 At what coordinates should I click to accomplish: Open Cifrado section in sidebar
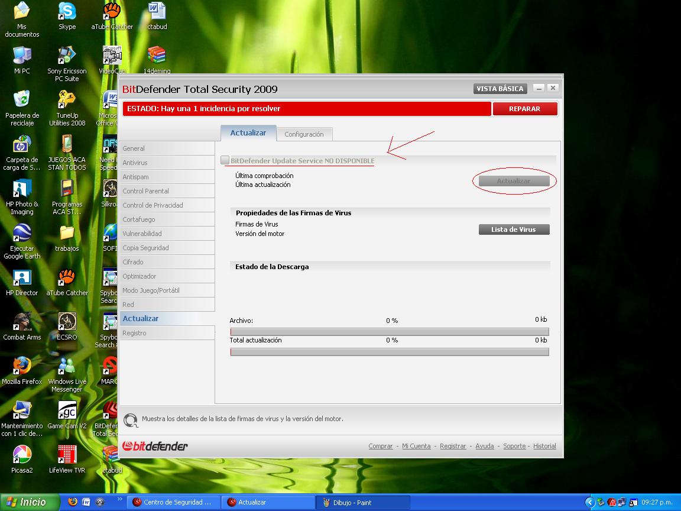coord(167,262)
